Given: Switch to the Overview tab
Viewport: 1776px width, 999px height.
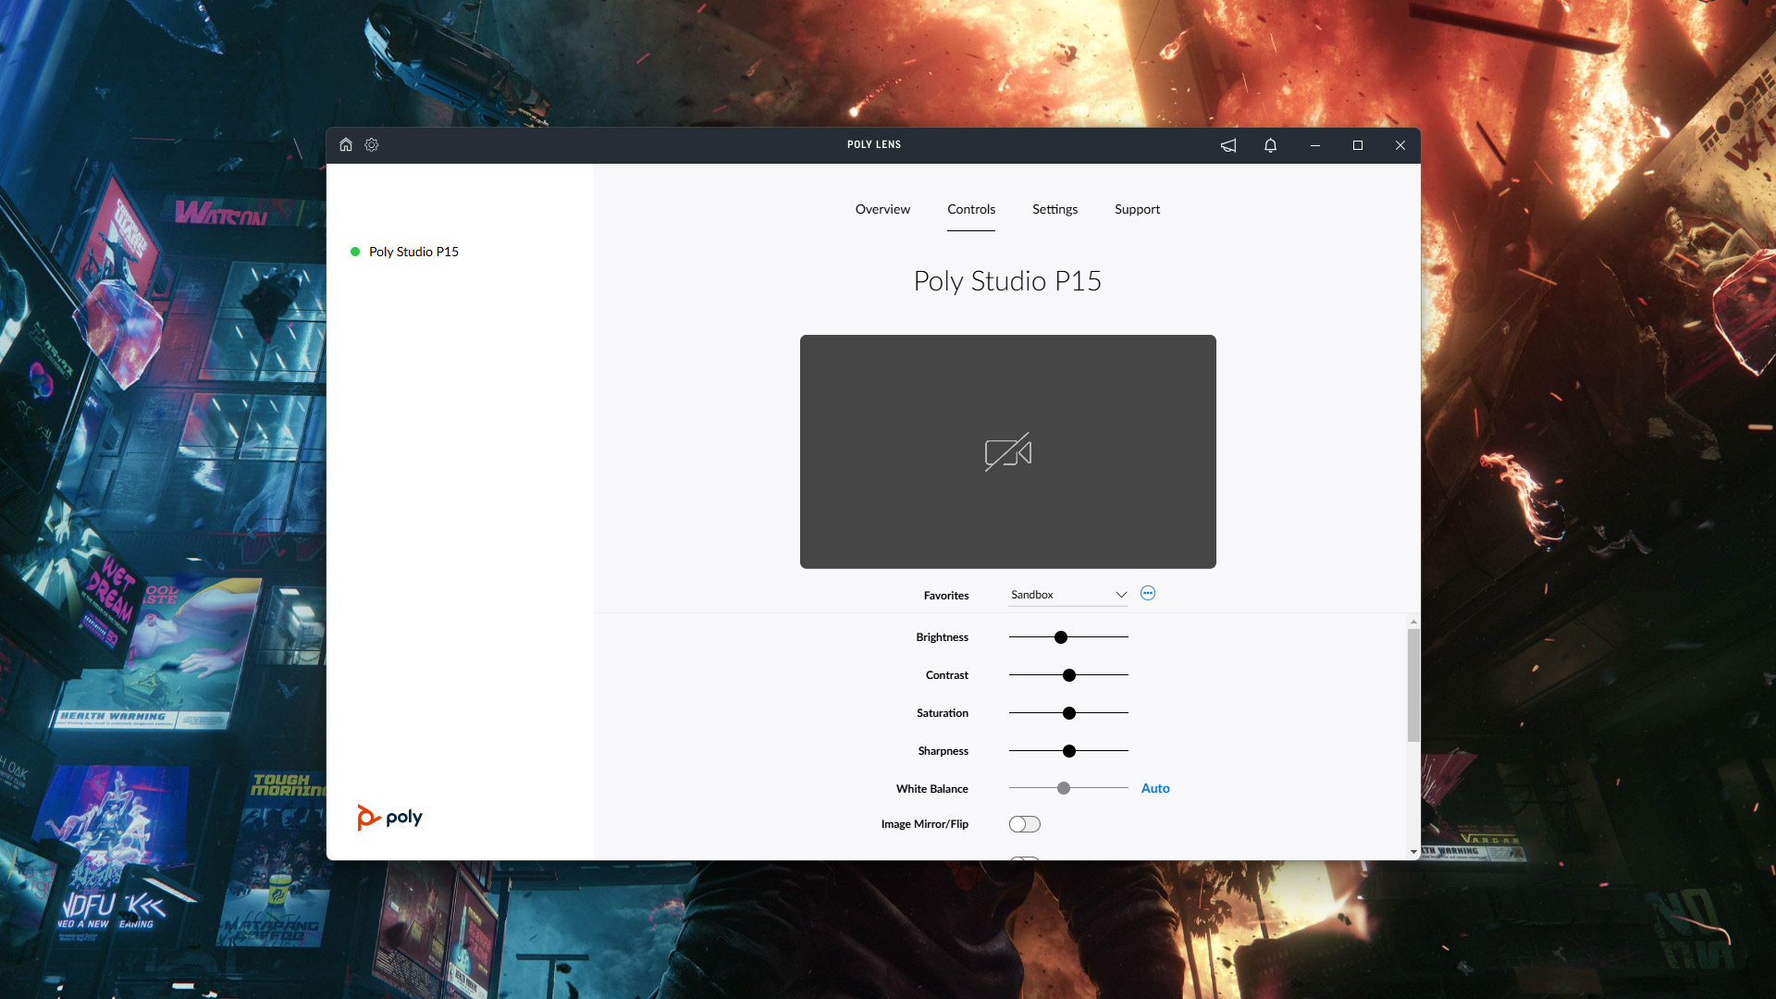Looking at the screenshot, I should pos(882,209).
